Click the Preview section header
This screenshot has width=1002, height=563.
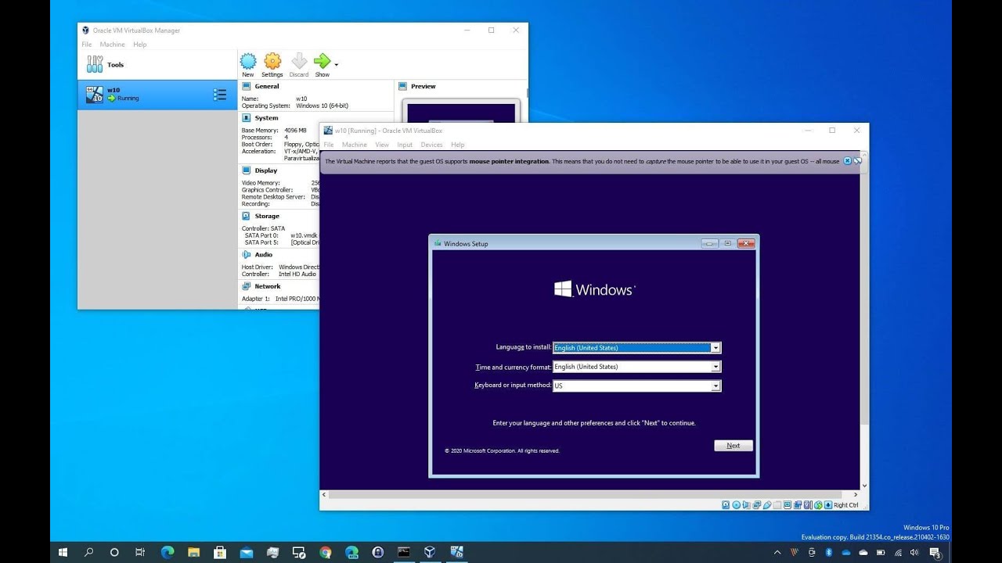pos(423,86)
